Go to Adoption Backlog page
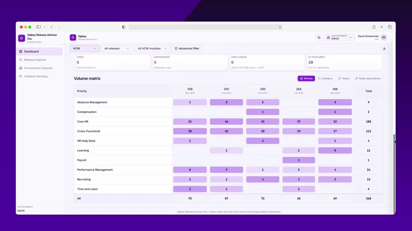Image resolution: width=412 pixels, height=231 pixels. point(36,76)
